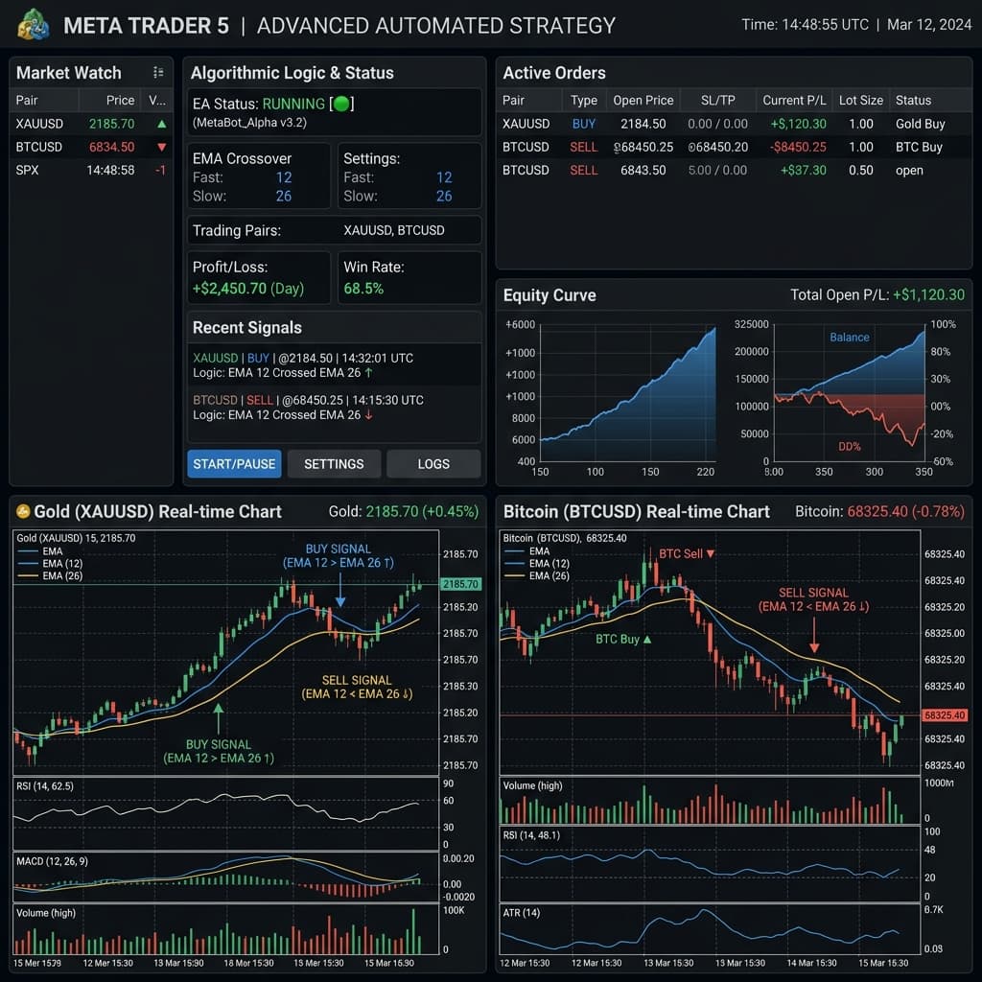Click the red 68325.40 price tag on Bitcoin axis
This screenshot has width=982, height=982.
pos(945,715)
